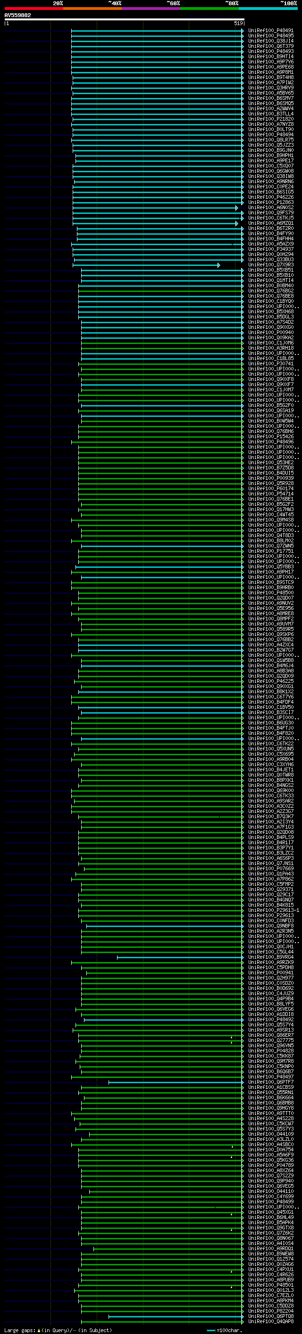Click label UniRef100_B6SMQ5
This screenshot has width=302, height=1334.
coord(270,104)
